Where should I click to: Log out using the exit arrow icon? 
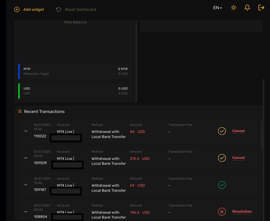(x=261, y=8)
